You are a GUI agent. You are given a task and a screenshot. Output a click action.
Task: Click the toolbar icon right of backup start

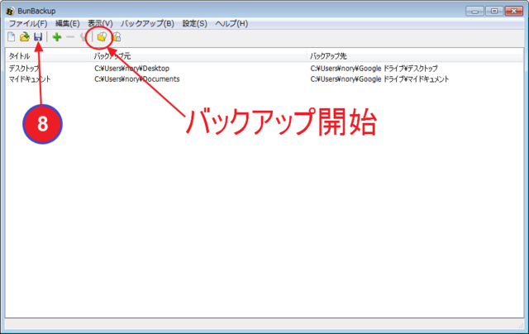pos(117,37)
